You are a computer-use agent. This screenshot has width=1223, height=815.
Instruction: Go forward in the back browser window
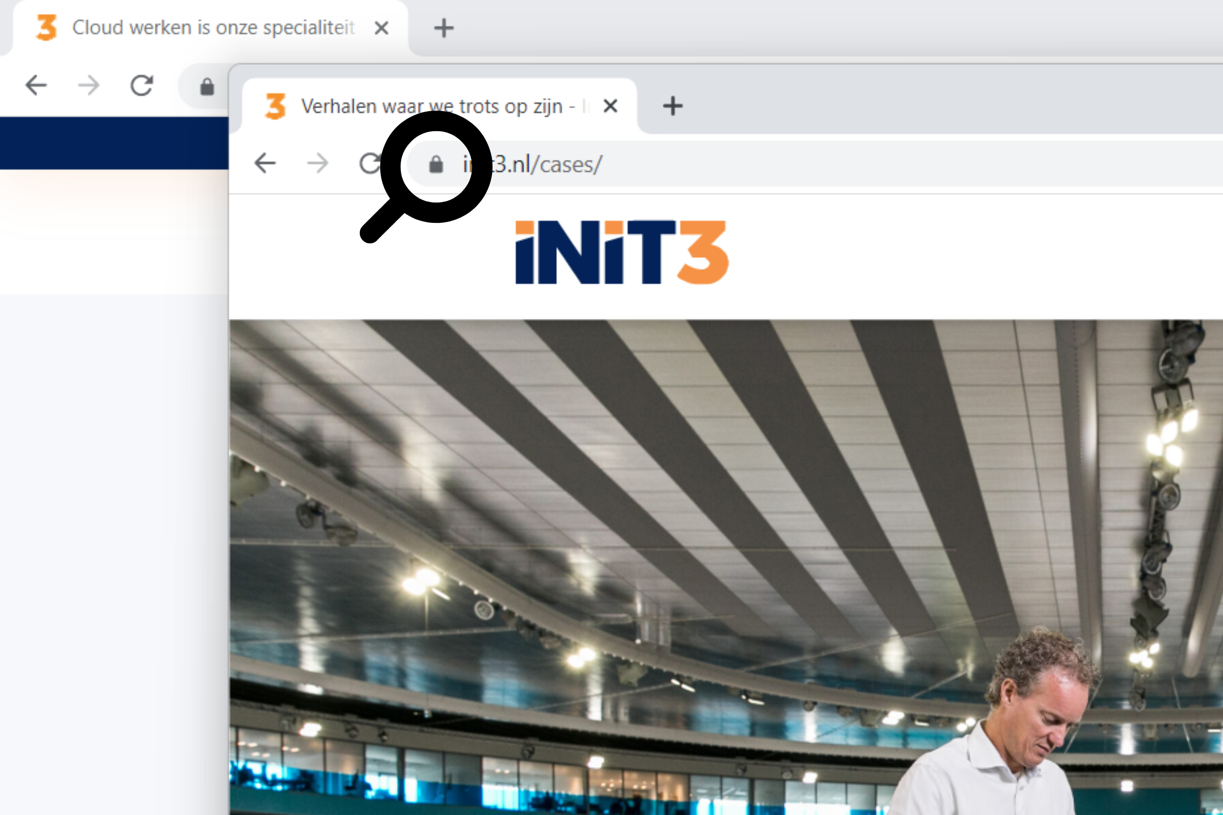point(88,85)
